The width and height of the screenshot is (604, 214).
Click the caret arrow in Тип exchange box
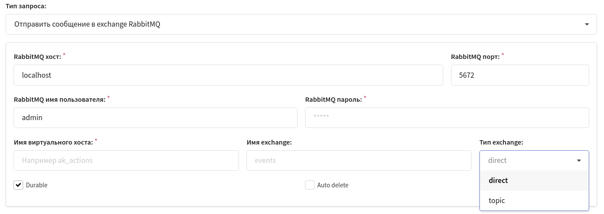(x=579, y=161)
